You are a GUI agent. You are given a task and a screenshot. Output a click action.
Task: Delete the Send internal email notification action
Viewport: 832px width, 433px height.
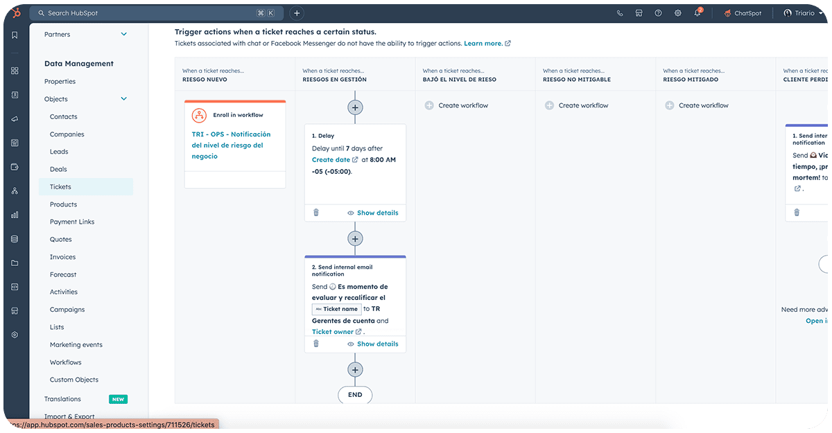(x=316, y=344)
